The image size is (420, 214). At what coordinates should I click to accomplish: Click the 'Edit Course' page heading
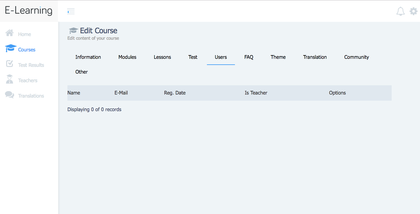point(99,30)
